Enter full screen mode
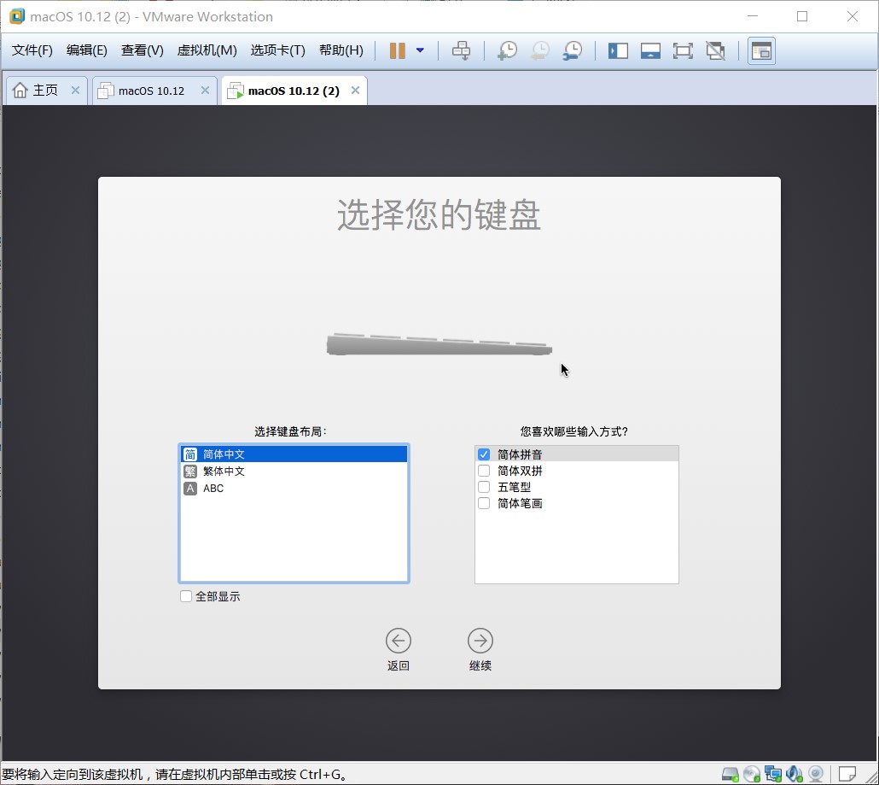 click(683, 51)
